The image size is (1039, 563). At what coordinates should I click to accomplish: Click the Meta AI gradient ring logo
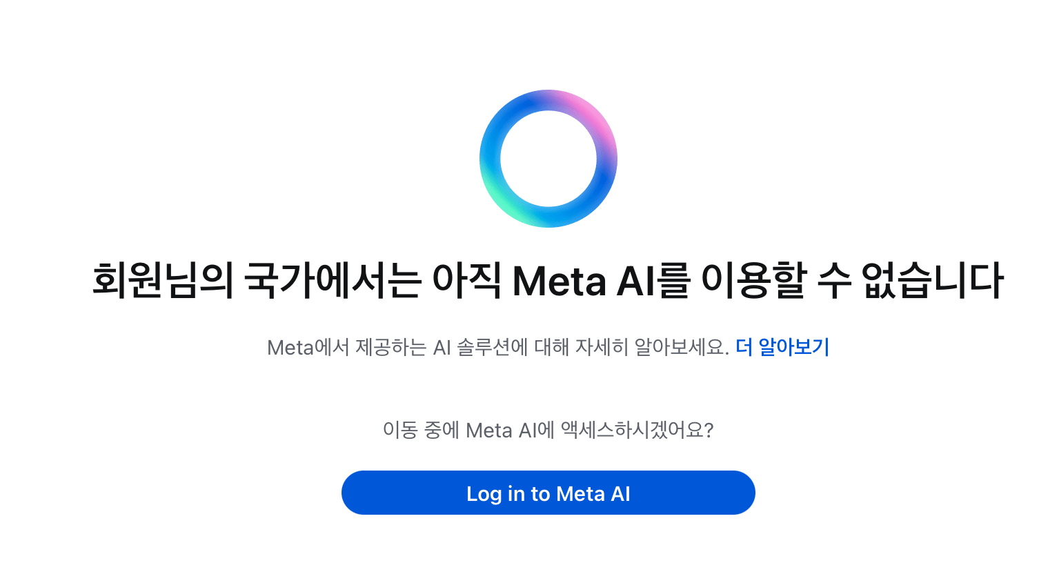click(548, 159)
